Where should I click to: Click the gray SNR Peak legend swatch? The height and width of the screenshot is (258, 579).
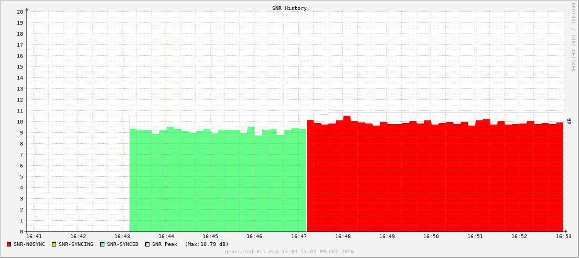(147, 244)
